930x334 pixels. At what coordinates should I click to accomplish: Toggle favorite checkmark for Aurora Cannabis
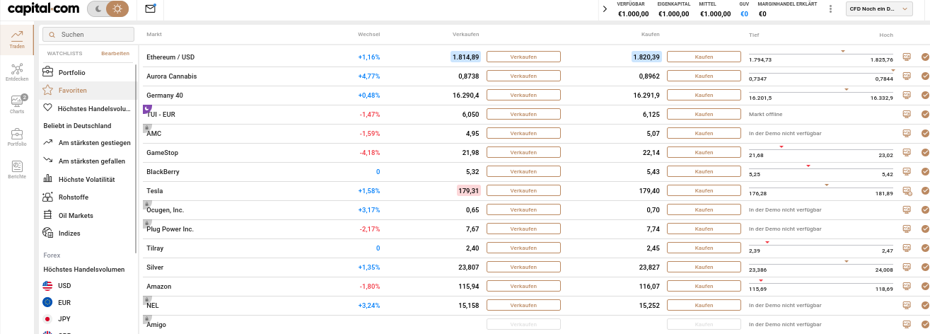(925, 76)
